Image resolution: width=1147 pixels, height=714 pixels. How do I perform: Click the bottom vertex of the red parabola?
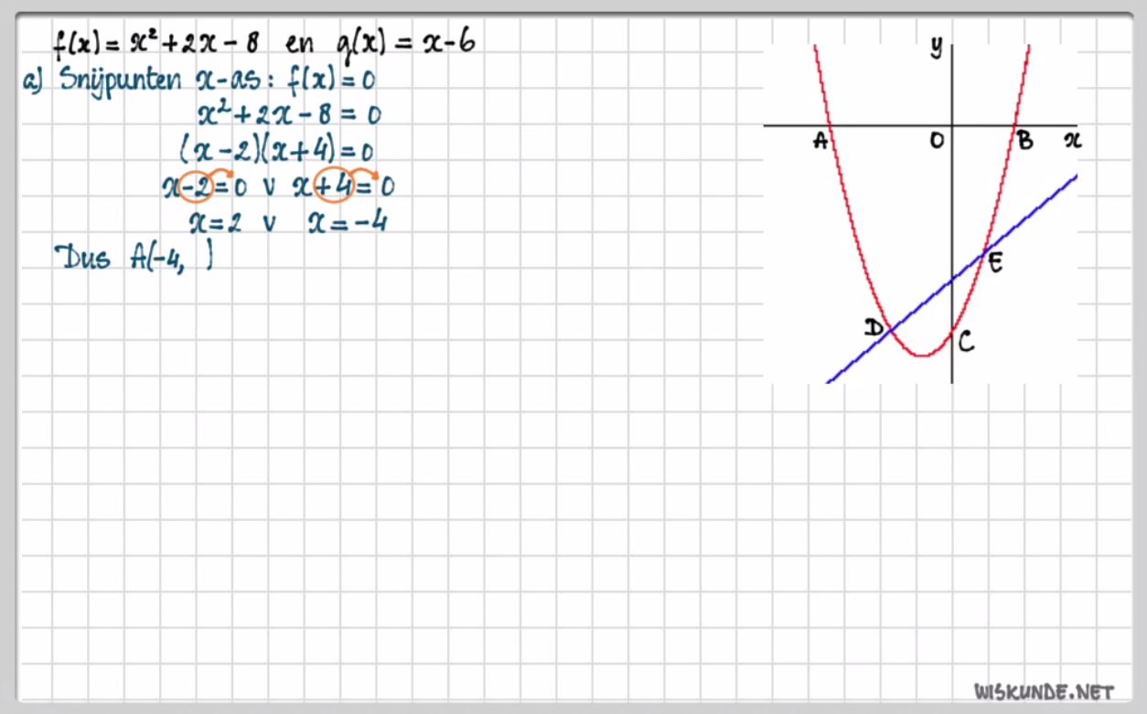[923, 355]
